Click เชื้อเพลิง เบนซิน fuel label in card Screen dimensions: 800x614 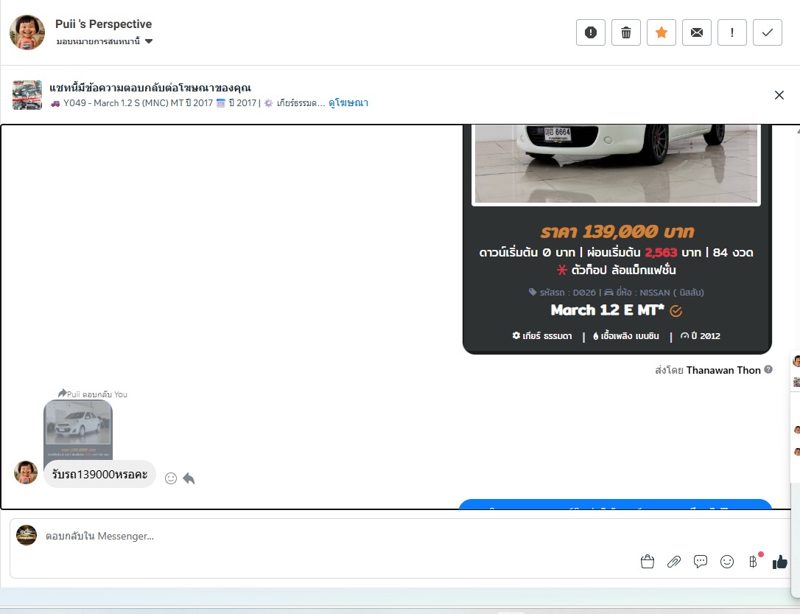(626, 336)
